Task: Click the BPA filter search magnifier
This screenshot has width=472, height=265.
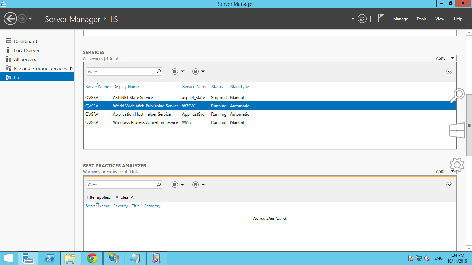Action: click(159, 185)
